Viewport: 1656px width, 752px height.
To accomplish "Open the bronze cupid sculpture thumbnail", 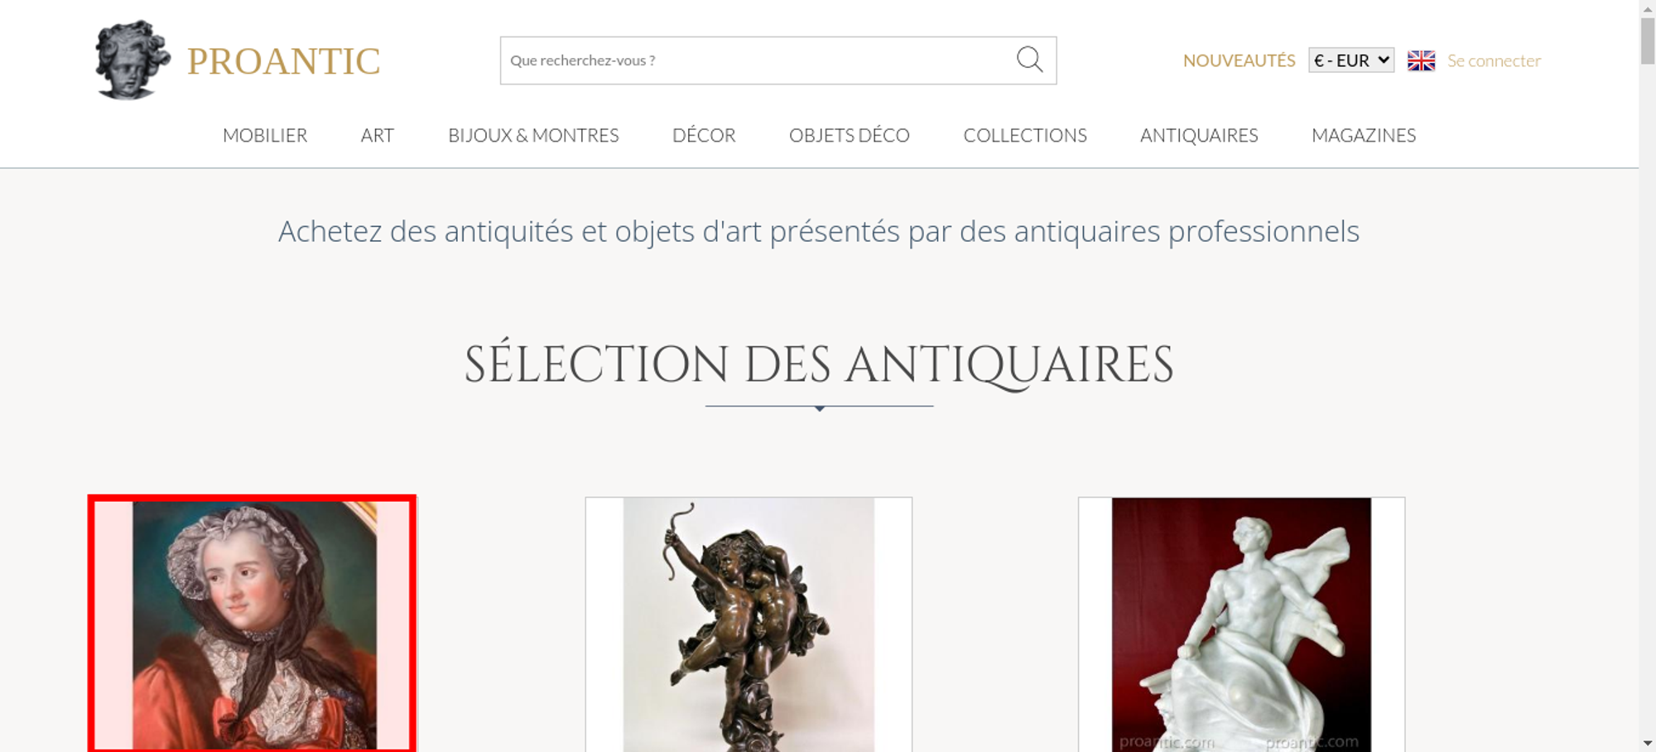I will pos(749,624).
